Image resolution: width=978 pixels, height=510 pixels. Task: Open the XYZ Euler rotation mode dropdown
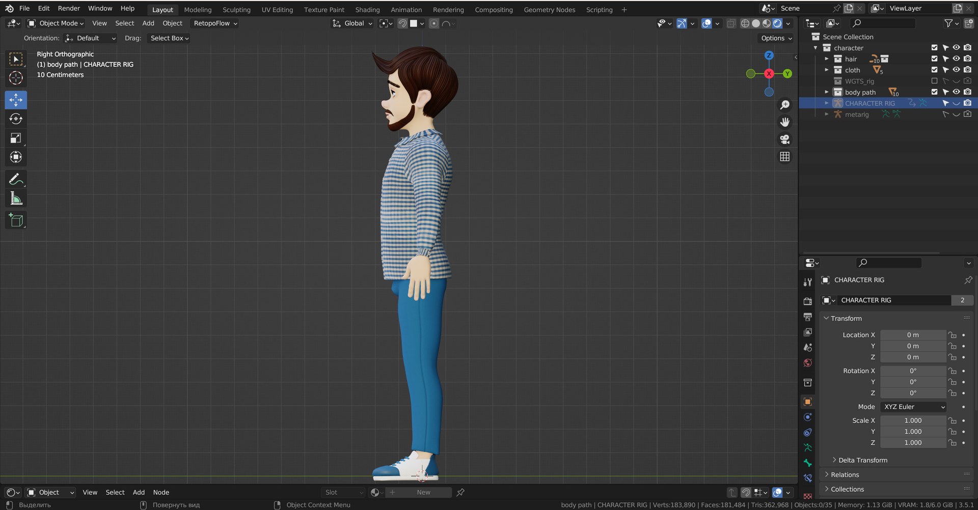(x=914, y=407)
